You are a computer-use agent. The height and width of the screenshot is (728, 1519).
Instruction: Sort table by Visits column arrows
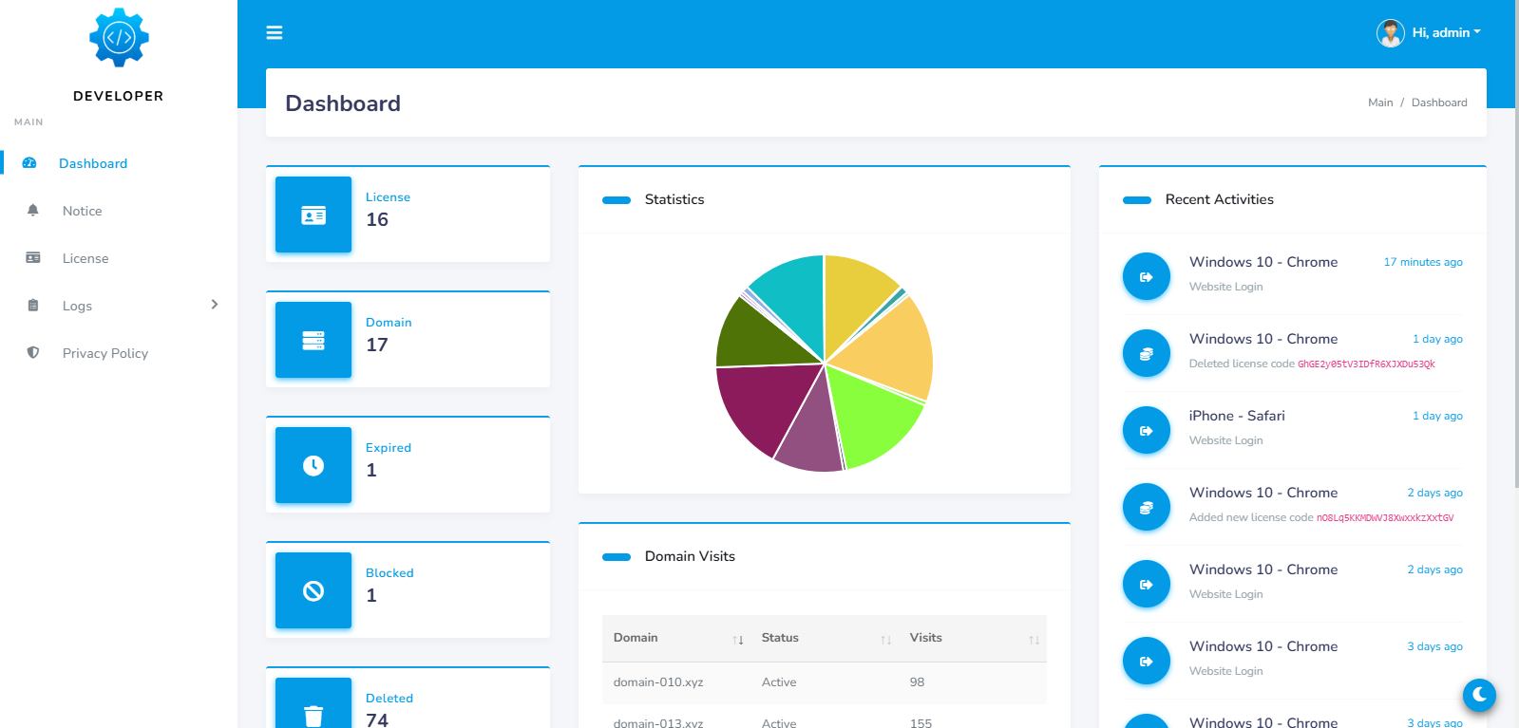click(x=1034, y=640)
